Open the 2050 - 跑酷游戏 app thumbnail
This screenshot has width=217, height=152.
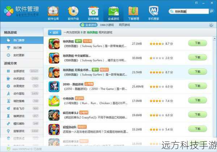(54, 87)
